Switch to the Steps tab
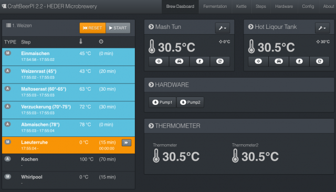This screenshot has width=336, height=192. point(261,6)
